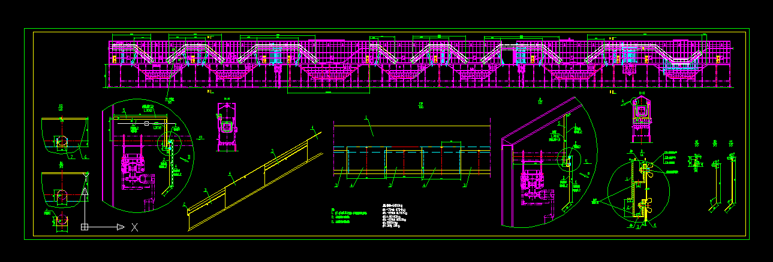Click the UCS origin square icon
Screen dimensions: 773x262
(85, 227)
